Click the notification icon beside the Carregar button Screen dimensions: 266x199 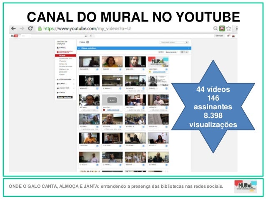(x=229, y=36)
